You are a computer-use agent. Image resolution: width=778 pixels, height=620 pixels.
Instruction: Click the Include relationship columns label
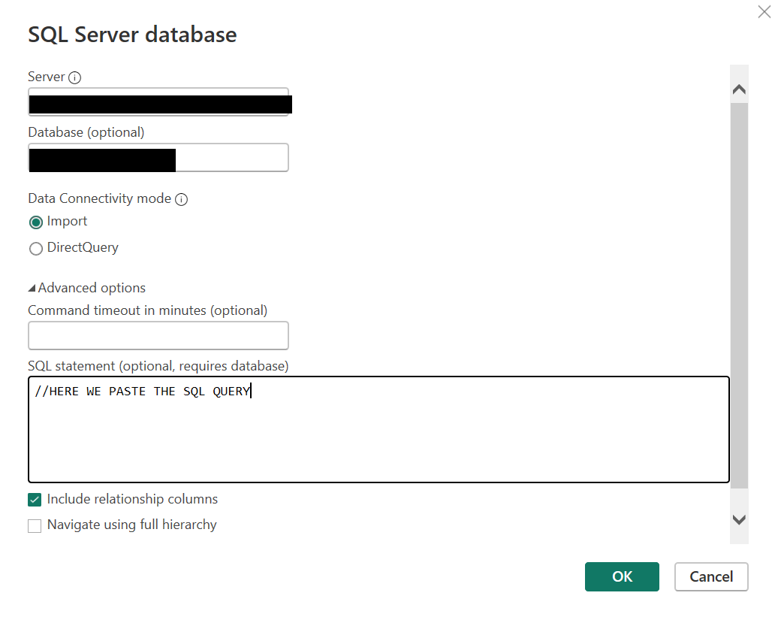coord(132,499)
